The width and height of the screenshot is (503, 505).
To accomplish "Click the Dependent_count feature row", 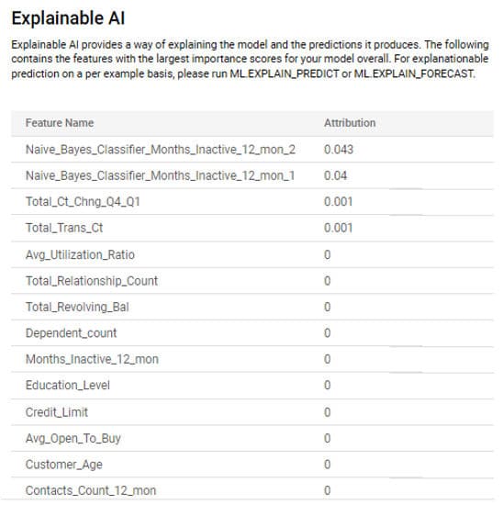I will [x=252, y=333].
